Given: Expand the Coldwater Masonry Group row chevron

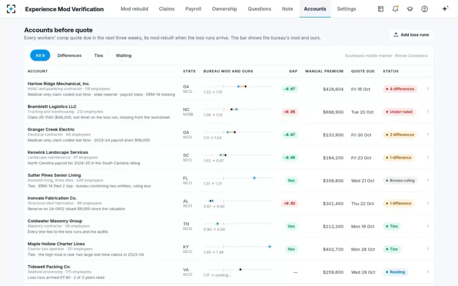Looking at the screenshot, I should (x=428, y=226).
